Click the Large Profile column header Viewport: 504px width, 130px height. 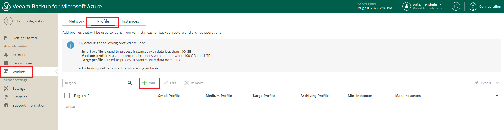264,96
